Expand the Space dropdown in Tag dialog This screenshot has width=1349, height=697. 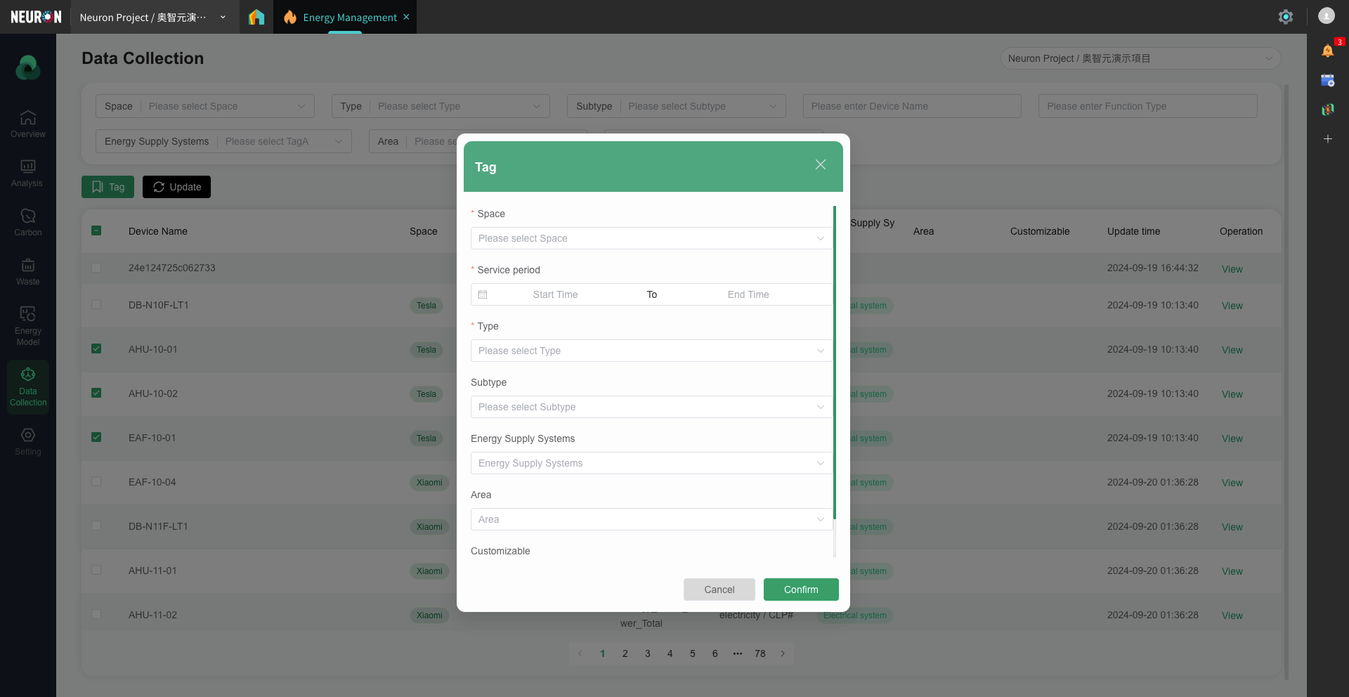tap(651, 238)
